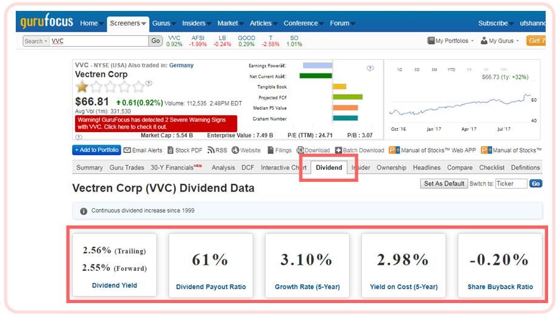Click the Download icon
Viewport: 559px width, 317px height.
point(300,150)
